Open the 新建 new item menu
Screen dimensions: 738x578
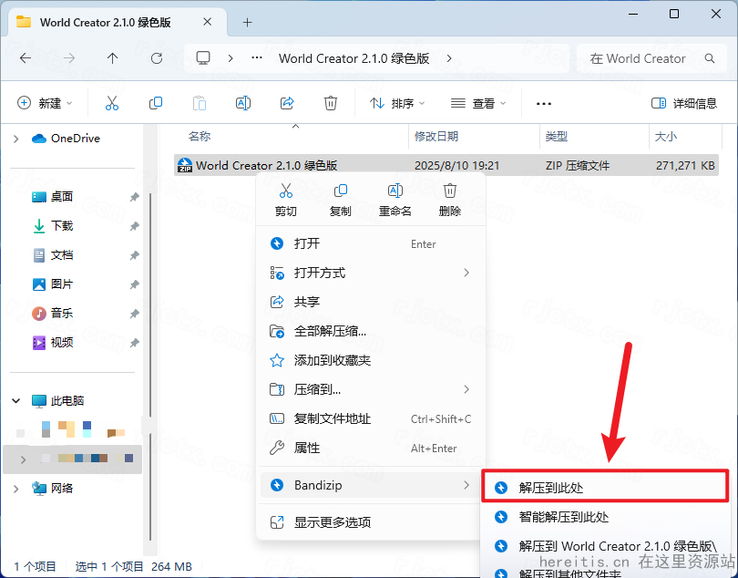tap(45, 103)
